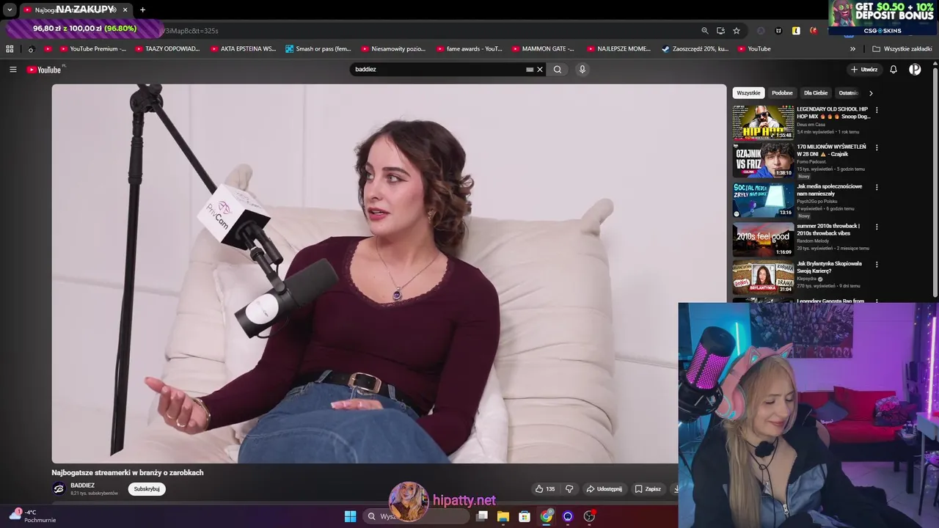
Task: Save the video with the Zapisz button
Action: point(648,489)
